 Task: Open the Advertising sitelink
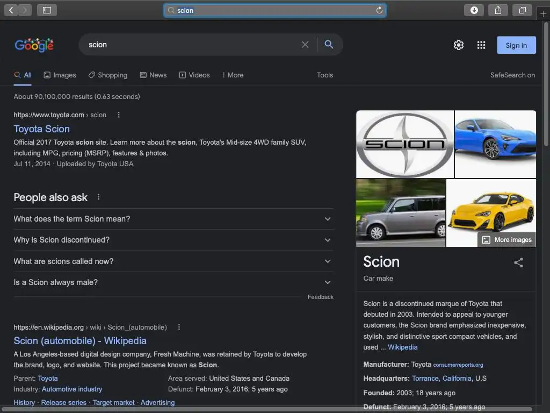click(157, 402)
